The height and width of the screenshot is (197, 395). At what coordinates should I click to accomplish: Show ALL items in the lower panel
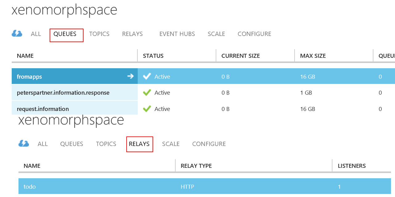coord(43,144)
